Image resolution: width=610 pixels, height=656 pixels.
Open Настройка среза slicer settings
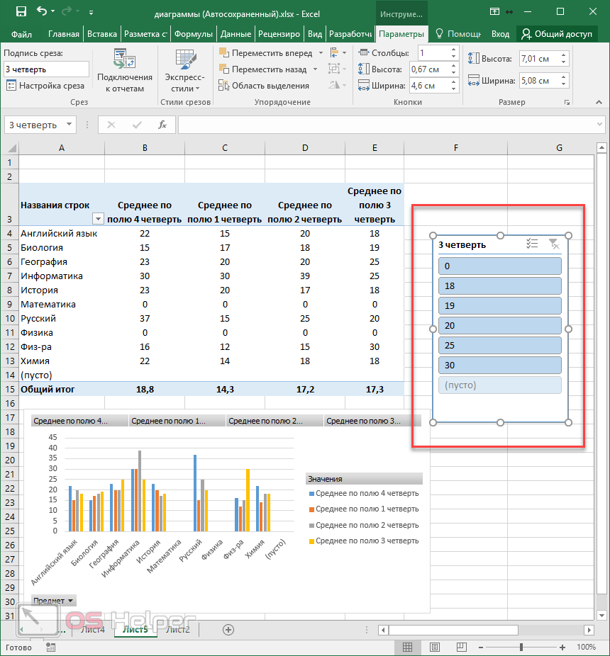click(45, 86)
